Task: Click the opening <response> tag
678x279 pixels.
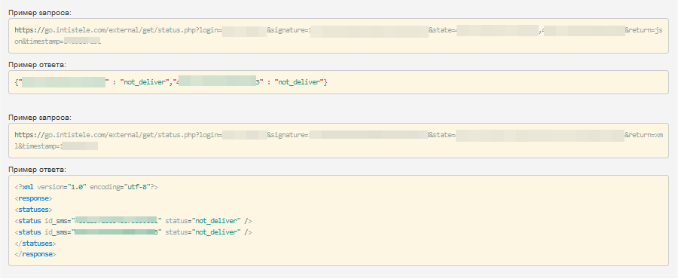Action: pyautogui.click(x=33, y=198)
